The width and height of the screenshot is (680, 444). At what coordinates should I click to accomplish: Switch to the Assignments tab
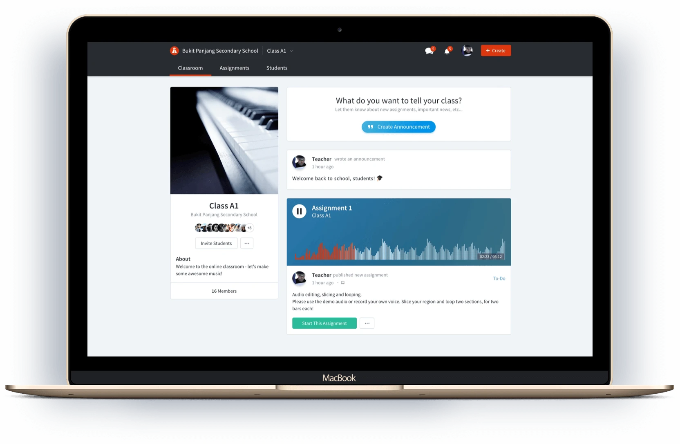234,68
